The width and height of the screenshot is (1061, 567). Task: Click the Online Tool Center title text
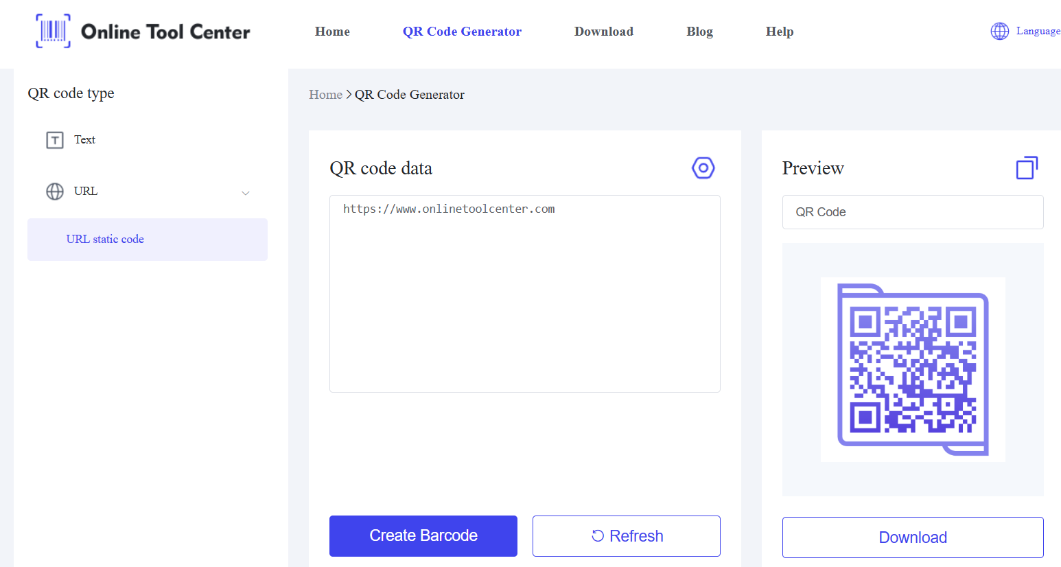click(x=165, y=32)
